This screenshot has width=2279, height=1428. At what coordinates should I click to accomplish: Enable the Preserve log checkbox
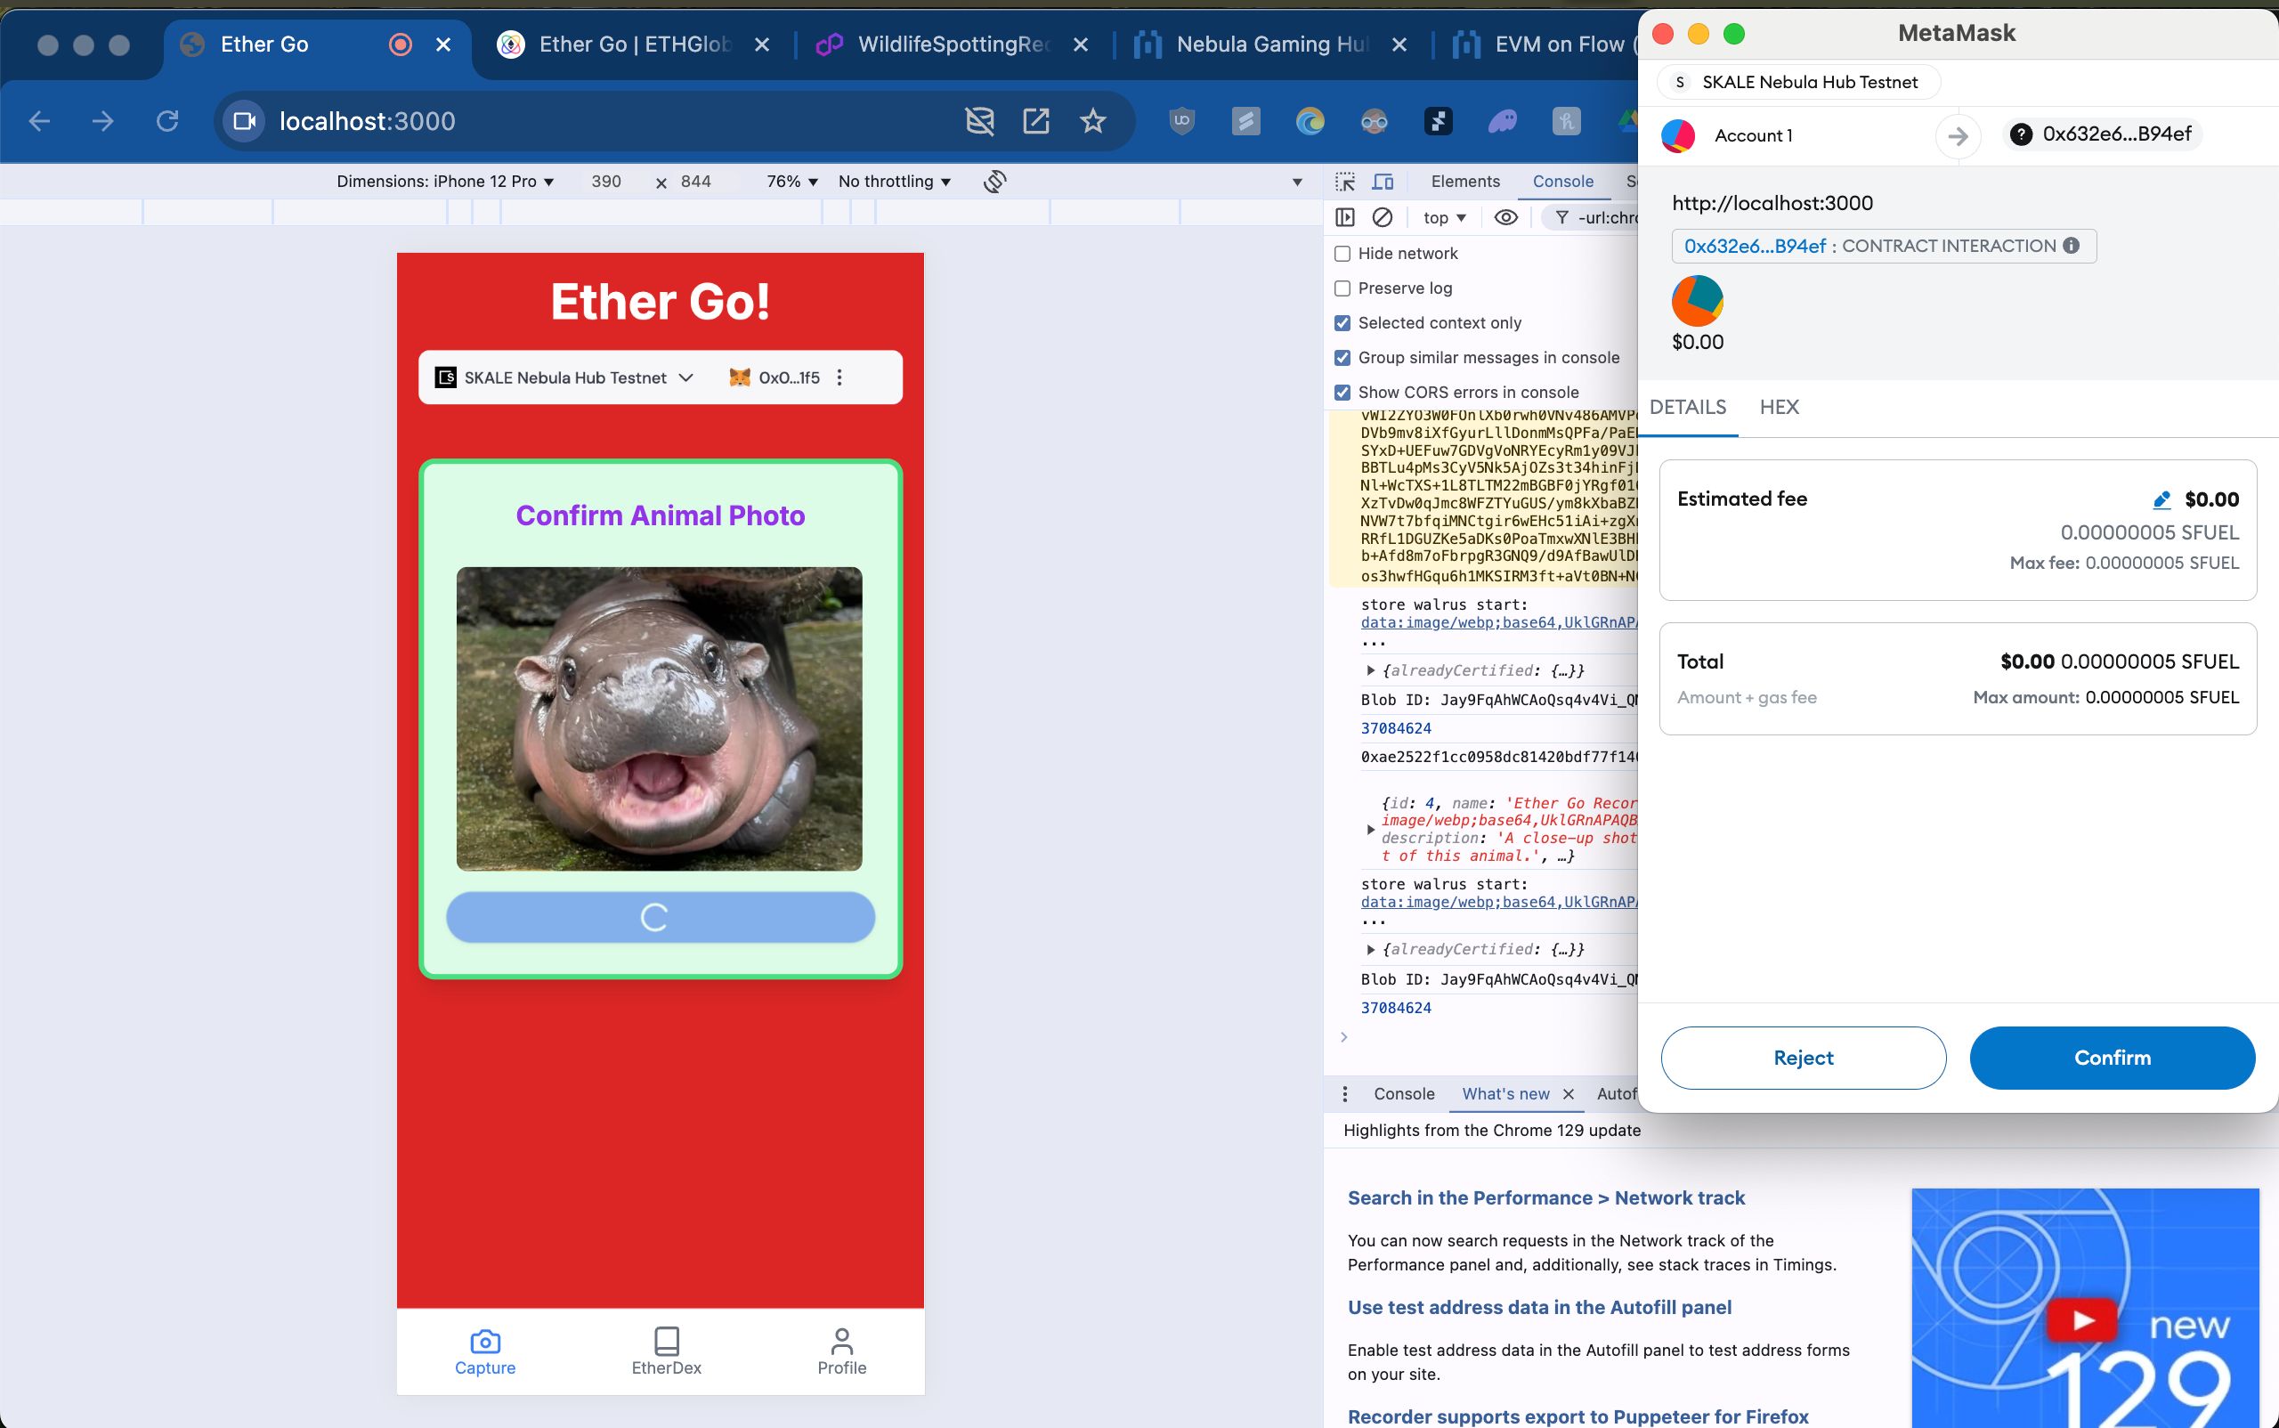1342,288
